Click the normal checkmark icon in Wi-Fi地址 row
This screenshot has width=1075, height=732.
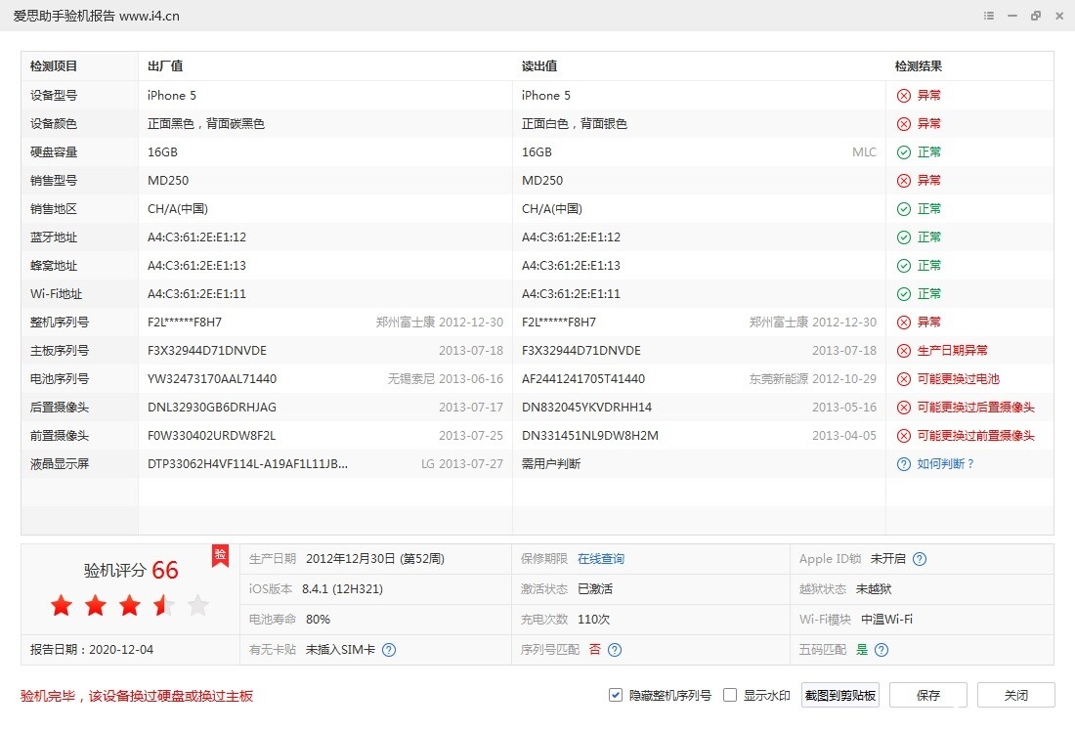pos(904,294)
